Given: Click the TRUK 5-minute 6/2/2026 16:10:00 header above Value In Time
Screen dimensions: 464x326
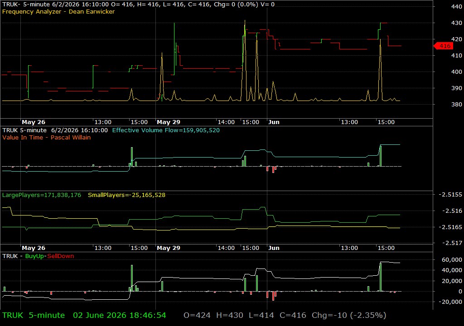Looking at the screenshot, I should point(55,130).
